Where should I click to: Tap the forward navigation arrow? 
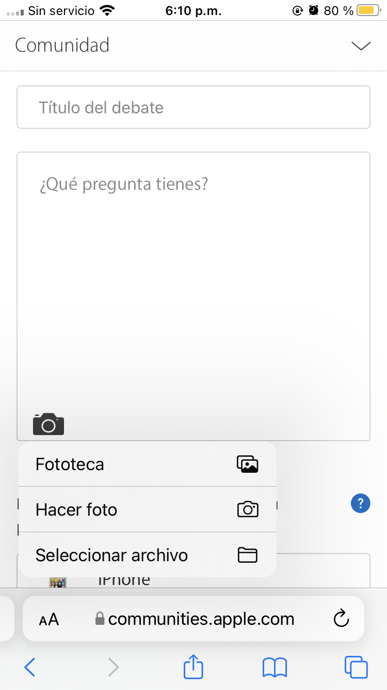(113, 667)
